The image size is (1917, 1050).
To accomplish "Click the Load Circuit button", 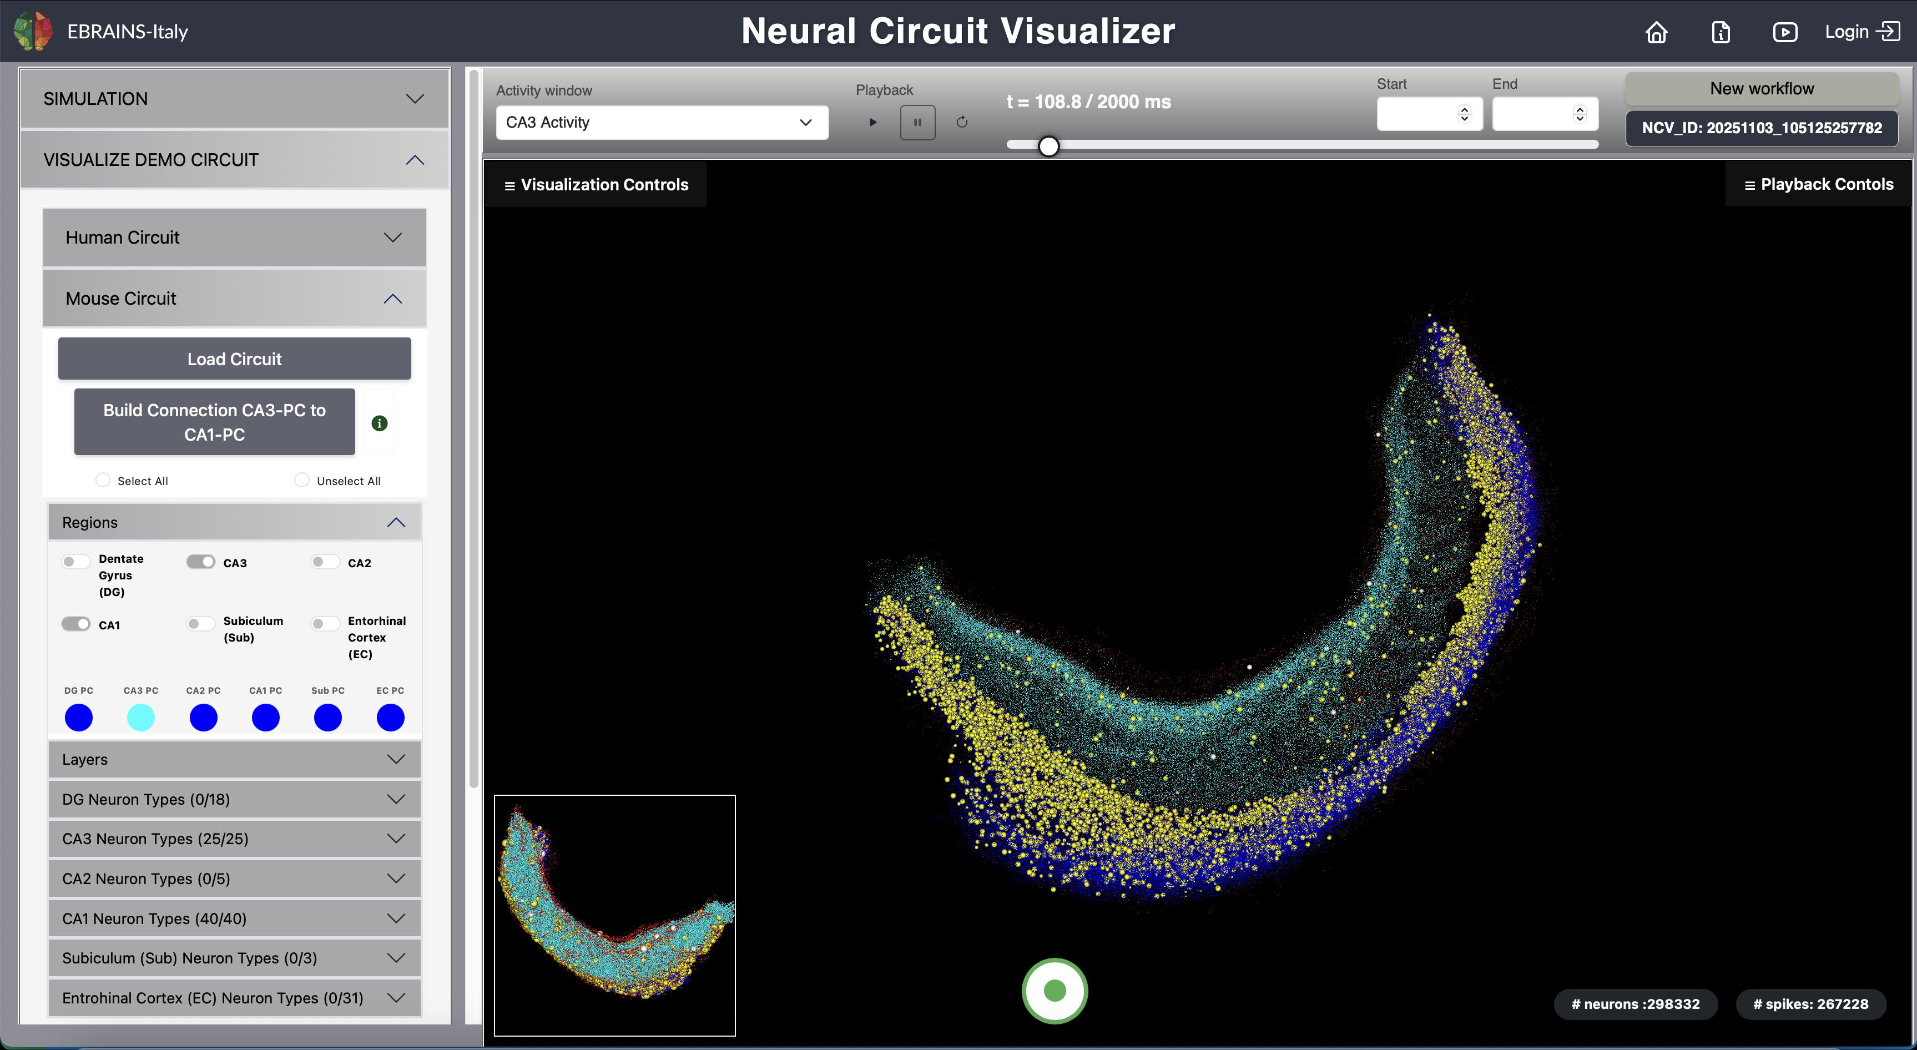I will (234, 359).
